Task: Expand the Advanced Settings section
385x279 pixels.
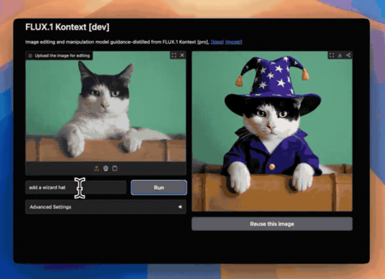Action: pyautogui.click(x=106, y=207)
